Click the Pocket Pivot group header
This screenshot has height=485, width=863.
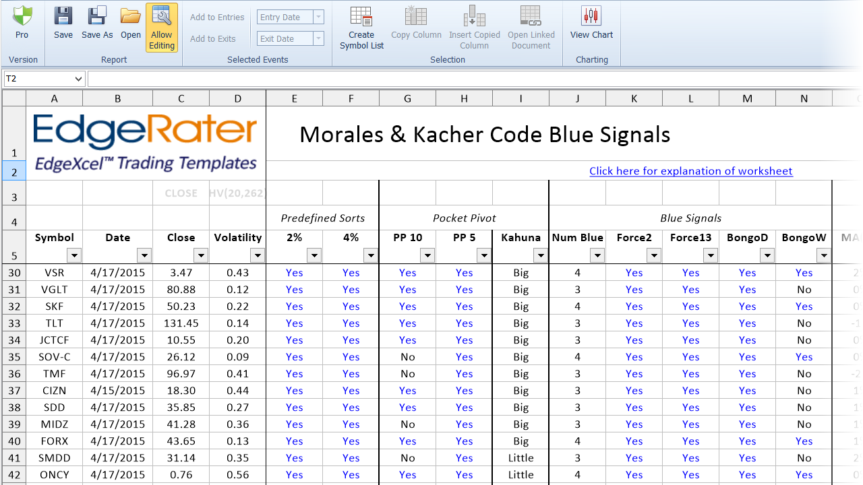465,218
